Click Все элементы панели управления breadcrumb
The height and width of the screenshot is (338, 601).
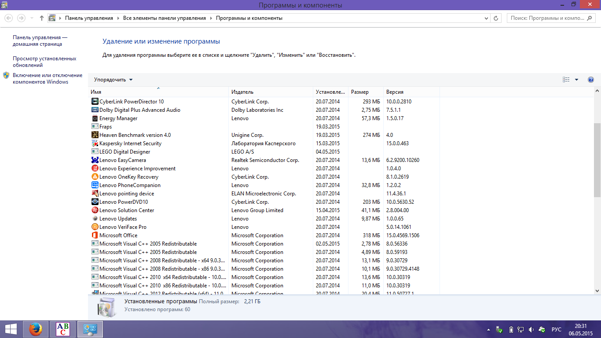tap(165, 18)
